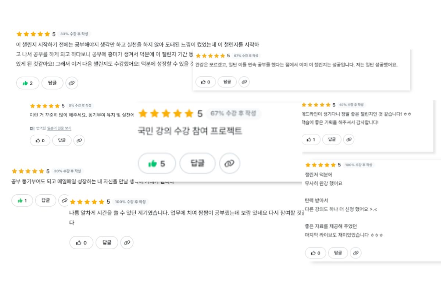Click the link icon beside the top review's reply button

click(72, 83)
